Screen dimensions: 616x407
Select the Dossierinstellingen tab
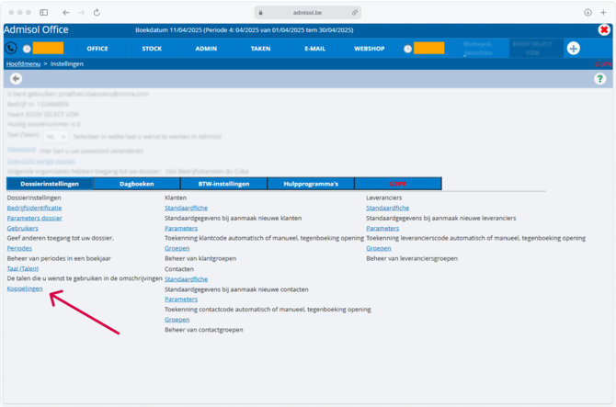(50, 184)
